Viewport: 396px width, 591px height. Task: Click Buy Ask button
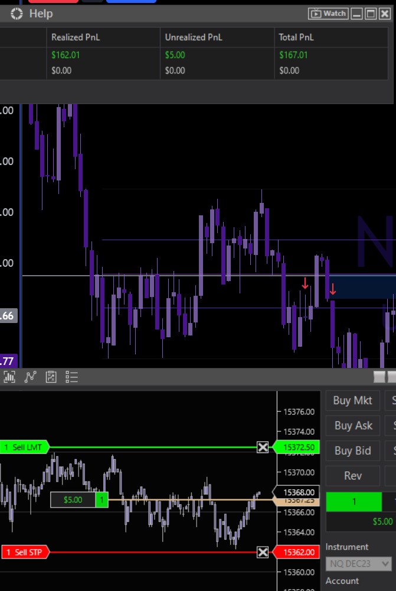353,425
